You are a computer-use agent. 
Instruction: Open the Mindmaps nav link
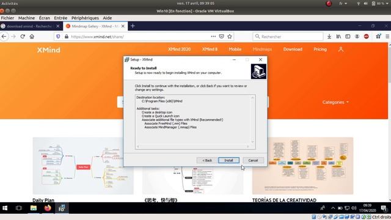[262, 50]
